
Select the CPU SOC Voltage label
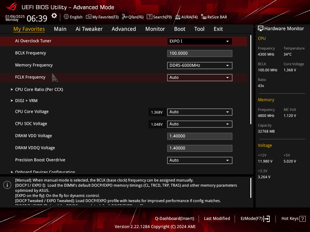coord(31,124)
